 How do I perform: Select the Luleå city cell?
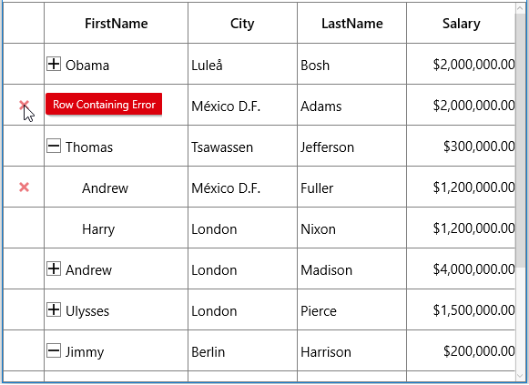[242, 64]
